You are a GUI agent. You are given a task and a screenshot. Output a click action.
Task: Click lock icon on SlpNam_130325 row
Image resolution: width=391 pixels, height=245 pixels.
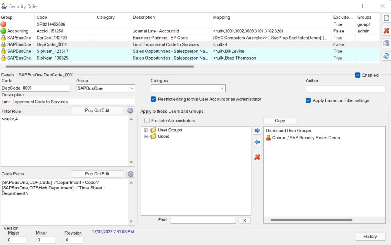pyautogui.click(x=3, y=58)
